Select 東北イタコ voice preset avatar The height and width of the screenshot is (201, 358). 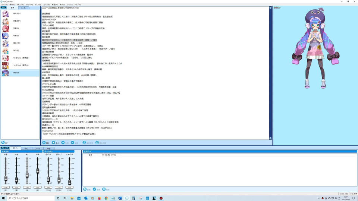pyautogui.click(x=6, y=43)
